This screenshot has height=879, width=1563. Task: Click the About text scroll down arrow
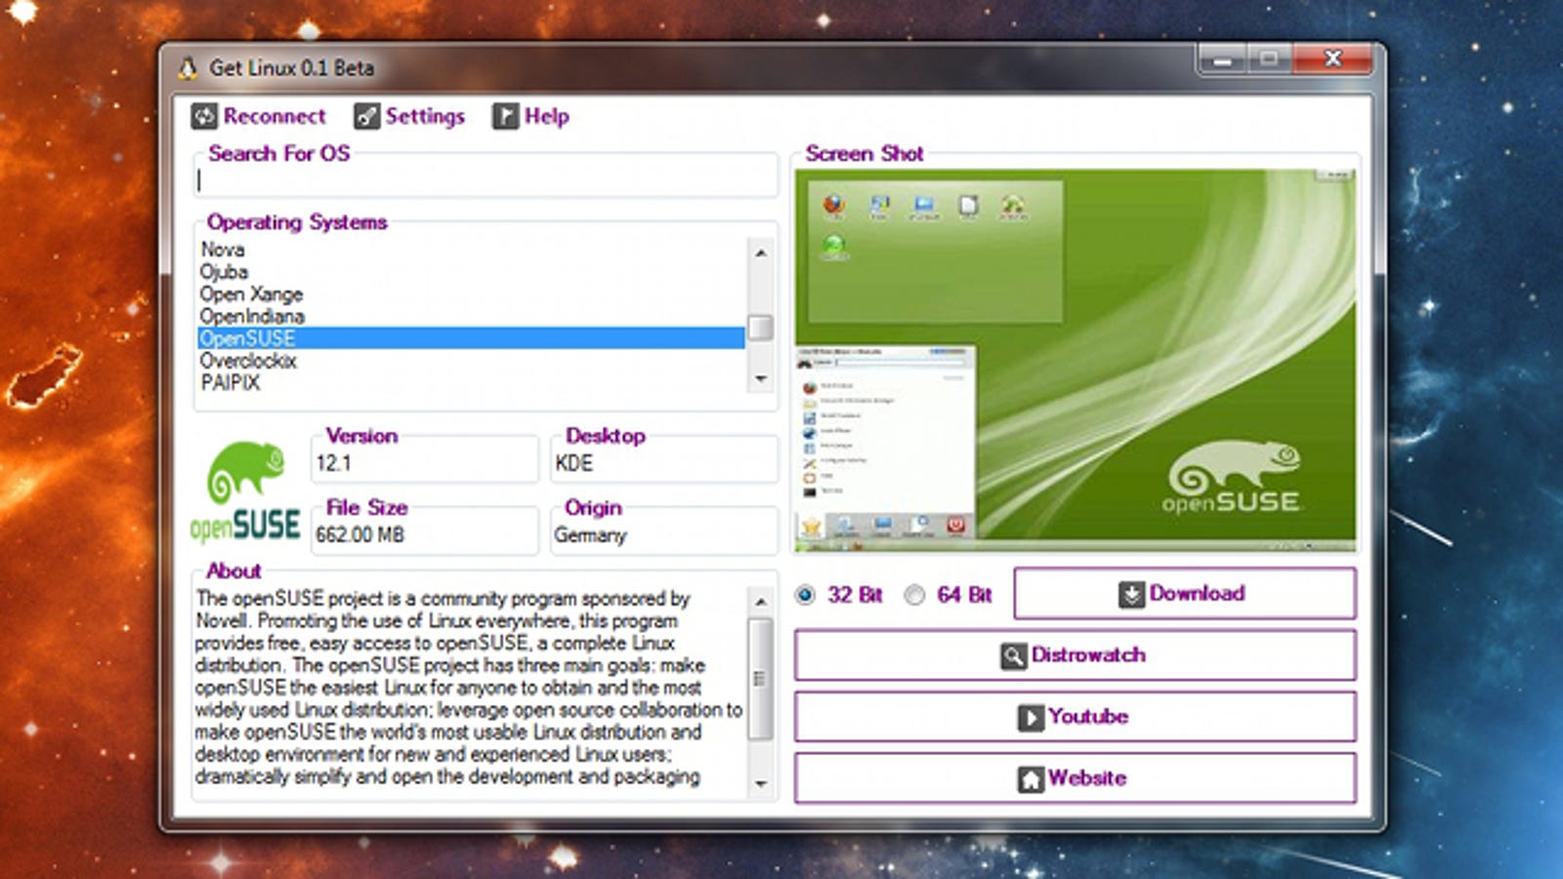761,783
